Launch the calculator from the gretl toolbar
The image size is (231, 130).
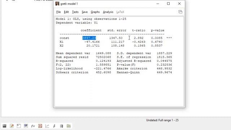pyautogui.click(x=4, y=126)
